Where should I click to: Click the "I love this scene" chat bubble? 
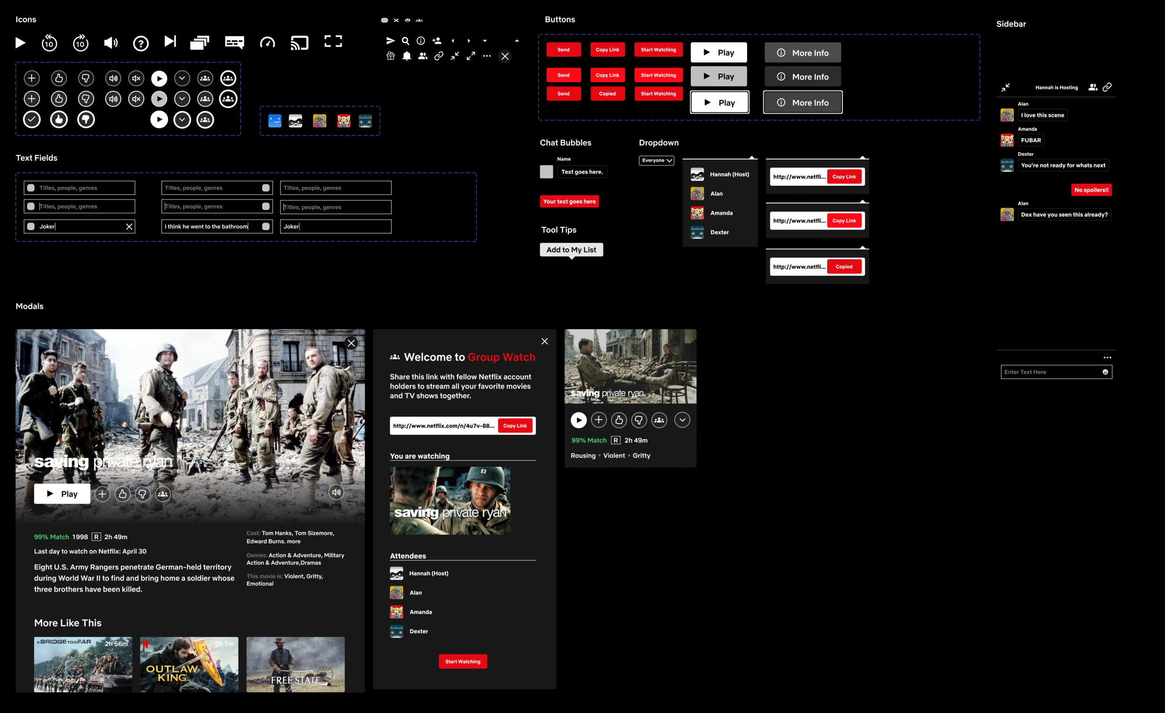point(1042,116)
